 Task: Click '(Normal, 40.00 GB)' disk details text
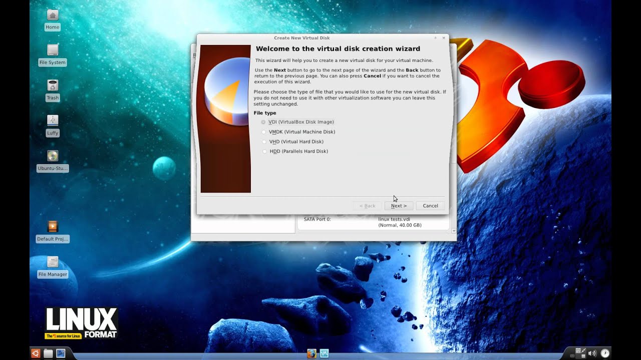tap(400, 225)
